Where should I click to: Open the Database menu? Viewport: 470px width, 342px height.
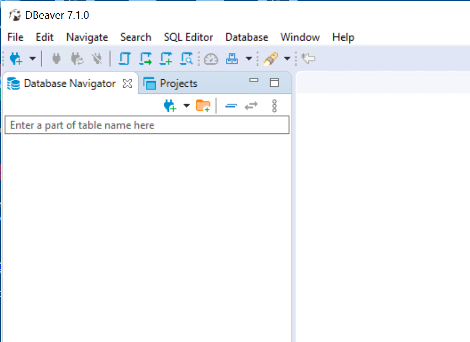pos(247,37)
